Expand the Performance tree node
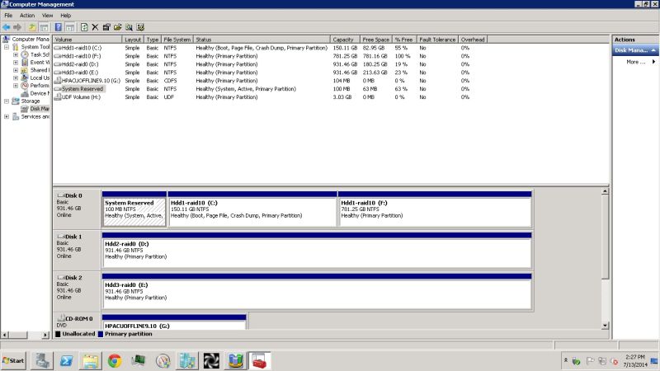Viewport: 660px width, 371px height. [16, 86]
